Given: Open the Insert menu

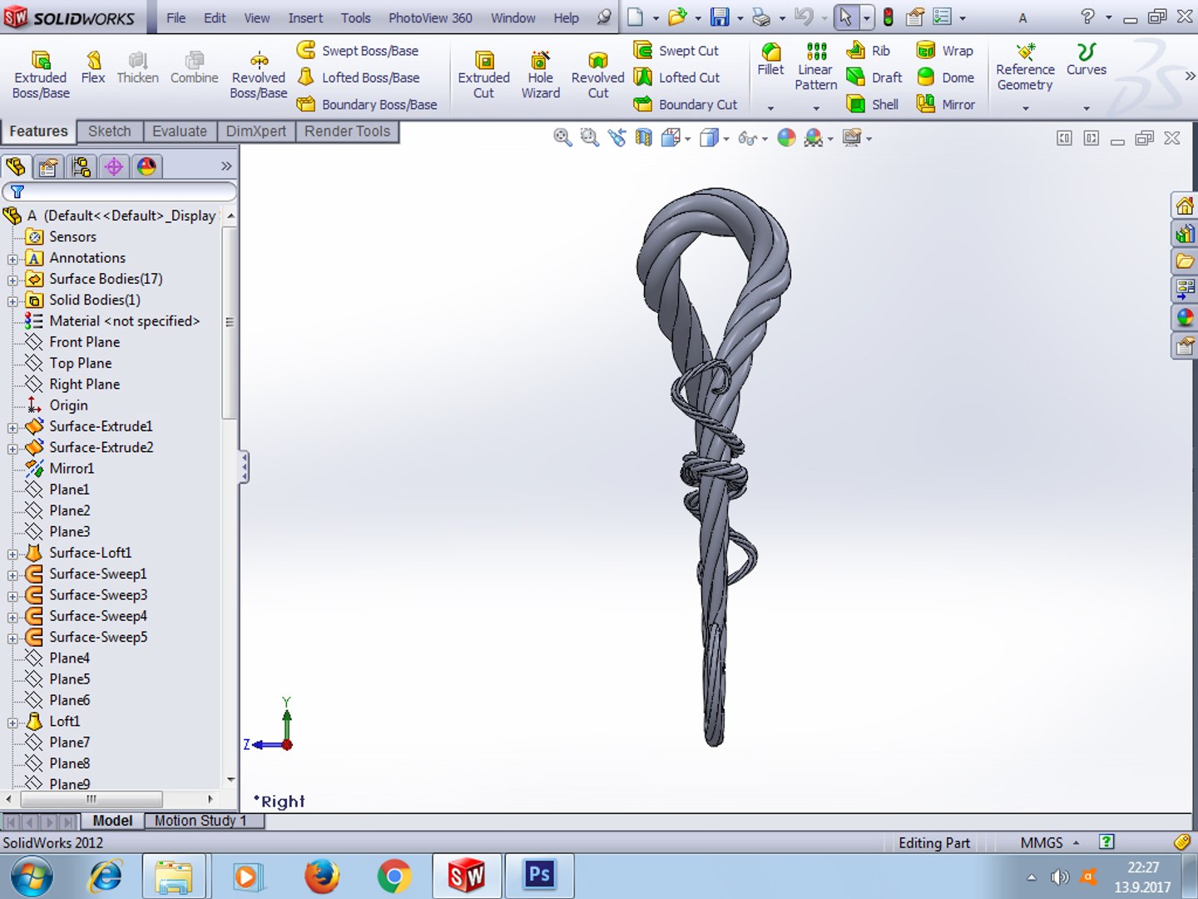Looking at the screenshot, I should point(305,17).
